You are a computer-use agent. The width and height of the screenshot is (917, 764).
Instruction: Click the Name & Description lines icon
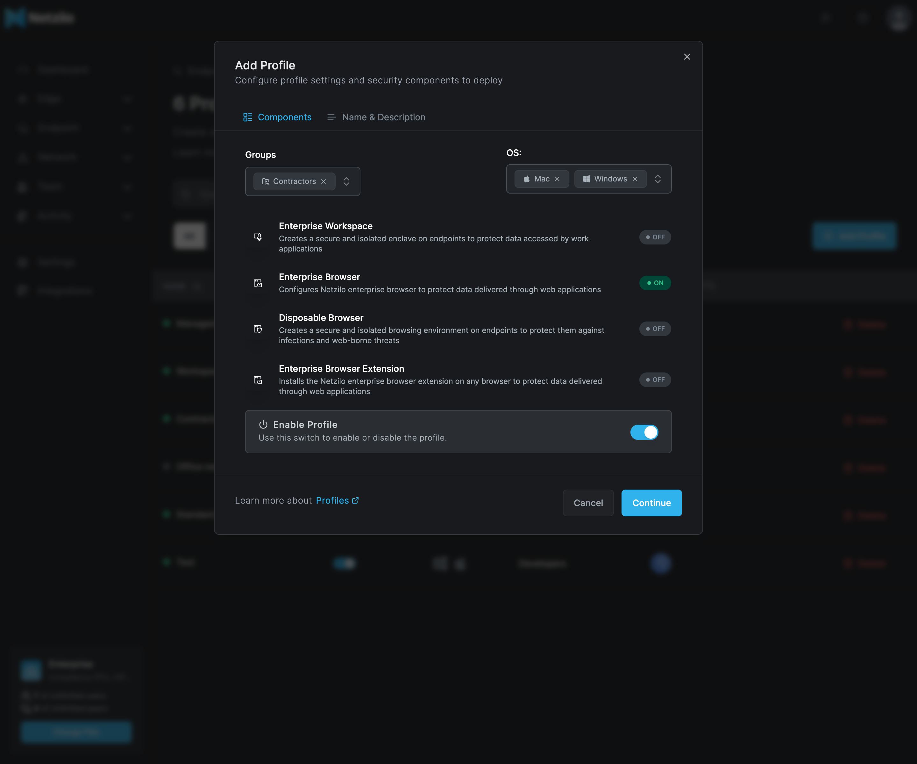tap(331, 117)
